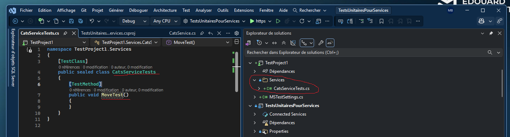Select MSTestSettings.cs in Solution Explorer
The image size is (510, 137).
pos(286,97)
